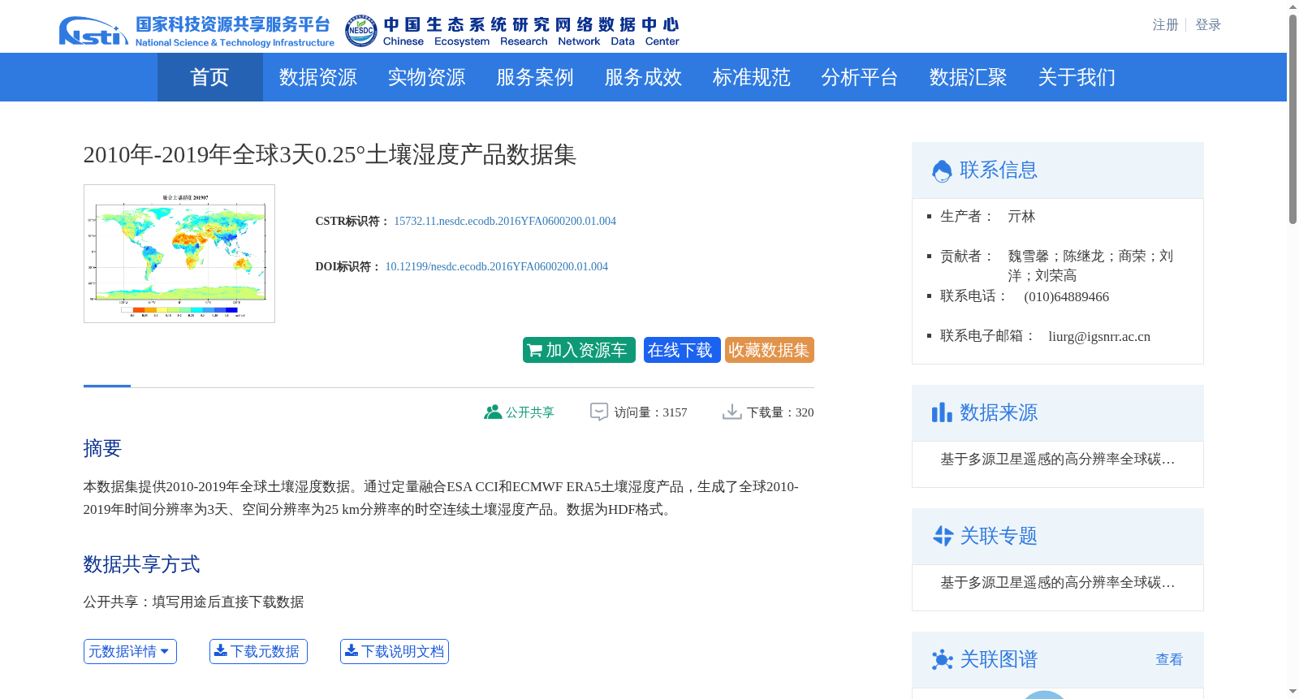
Task: Click download icon on 下载元数据 button
Action: (221, 650)
